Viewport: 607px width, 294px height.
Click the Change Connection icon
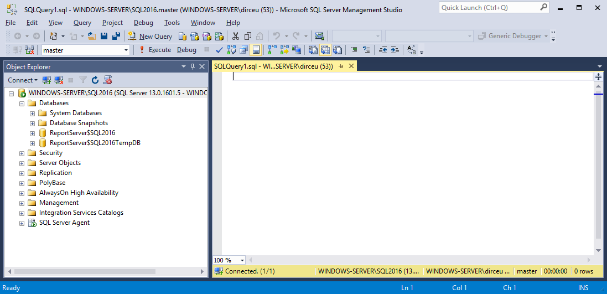pos(29,50)
